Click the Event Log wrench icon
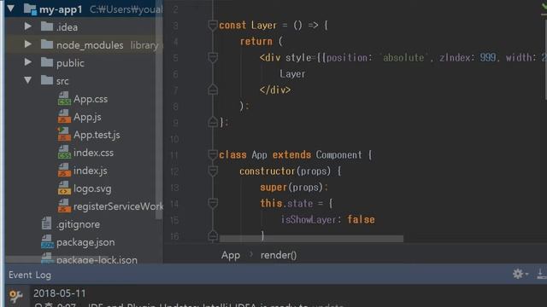547x307 pixels. pos(16,297)
